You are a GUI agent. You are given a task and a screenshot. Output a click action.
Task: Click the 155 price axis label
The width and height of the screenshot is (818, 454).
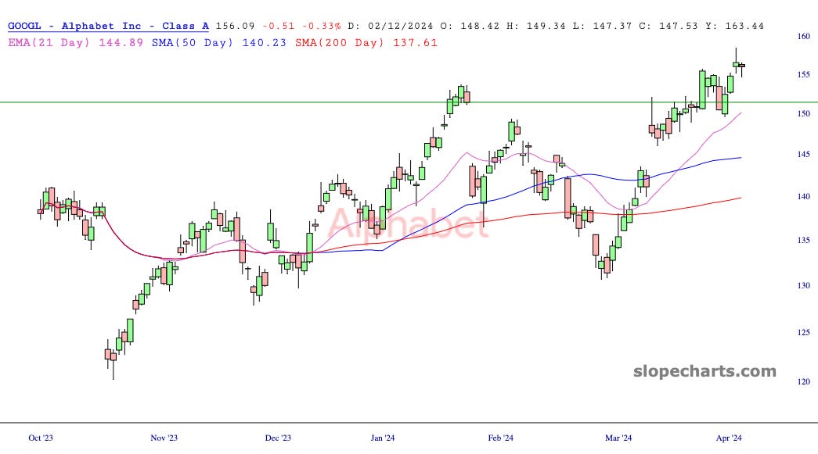tap(803, 74)
